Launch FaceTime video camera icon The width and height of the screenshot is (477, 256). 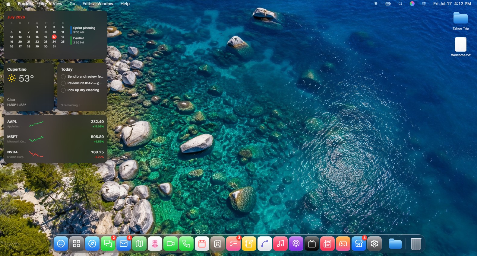(171, 244)
